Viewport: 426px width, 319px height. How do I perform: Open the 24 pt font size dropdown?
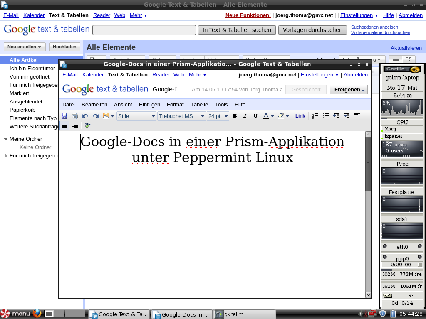click(217, 116)
